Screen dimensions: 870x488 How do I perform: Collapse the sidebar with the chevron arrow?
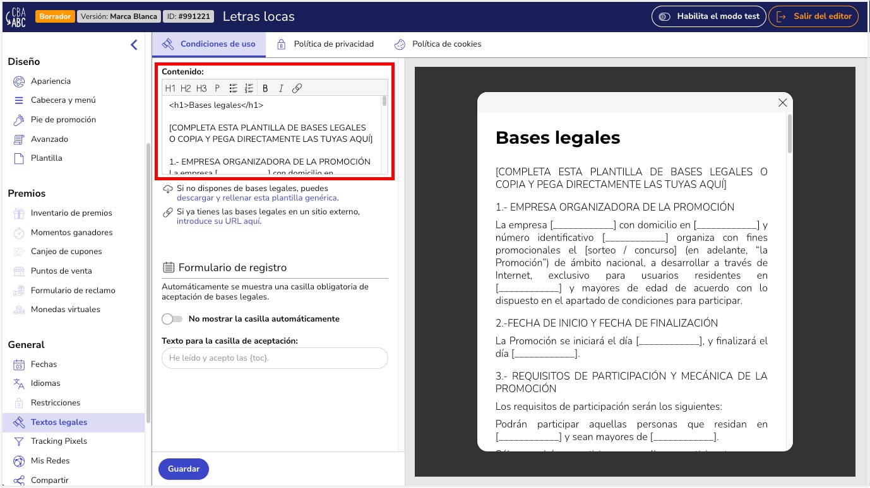[134, 45]
